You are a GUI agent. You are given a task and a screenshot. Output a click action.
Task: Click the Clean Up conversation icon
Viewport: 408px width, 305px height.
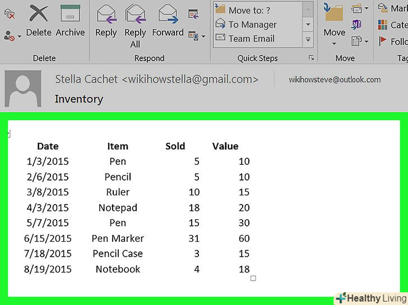10,13
